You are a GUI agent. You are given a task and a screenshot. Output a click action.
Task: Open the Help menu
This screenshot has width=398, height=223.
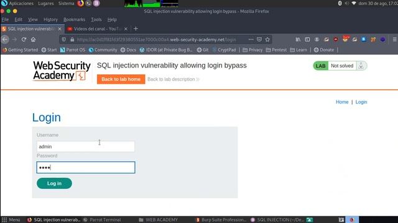pyautogui.click(x=112, y=19)
